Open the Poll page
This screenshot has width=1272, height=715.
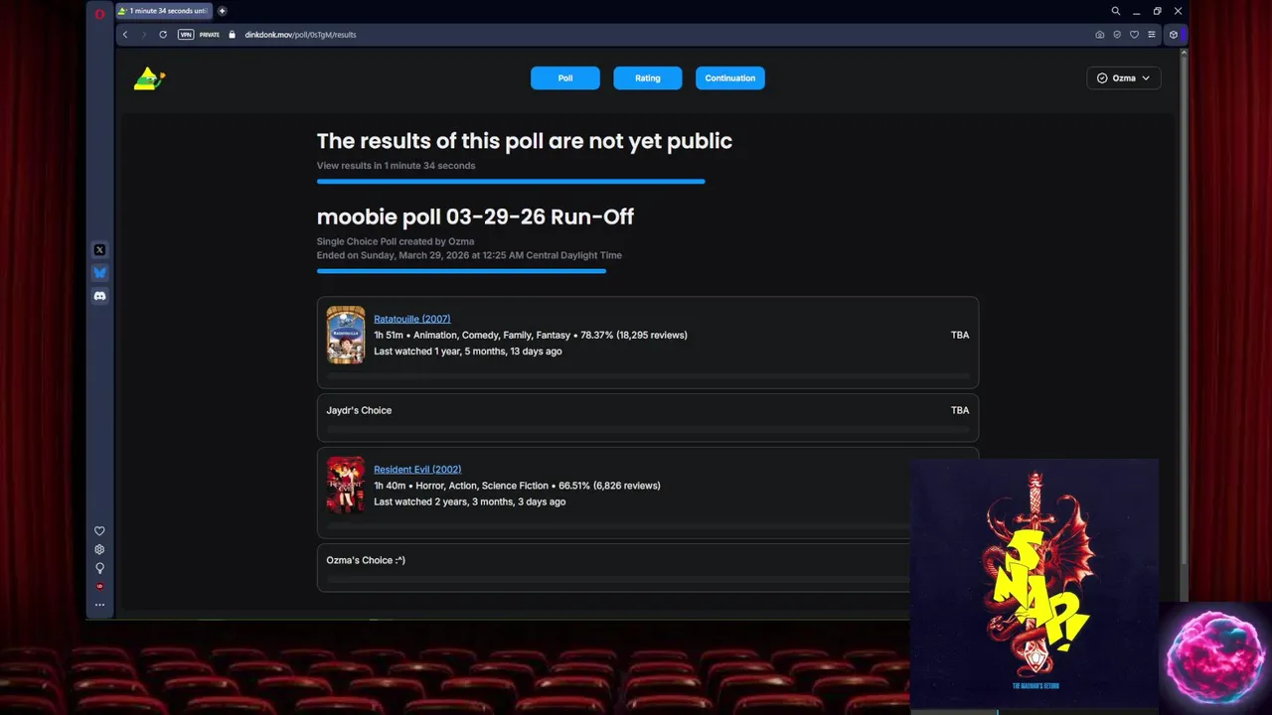565,78
